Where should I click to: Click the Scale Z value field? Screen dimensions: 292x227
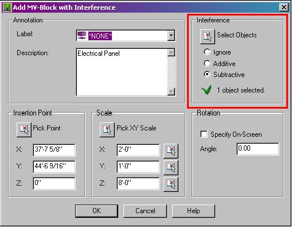click(138, 183)
